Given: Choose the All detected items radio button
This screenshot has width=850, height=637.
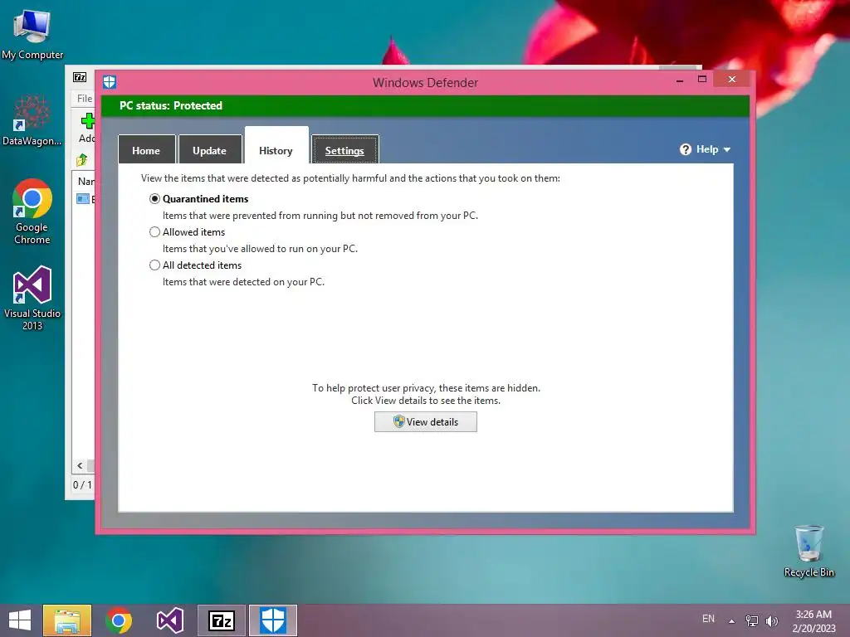Looking at the screenshot, I should click(154, 265).
